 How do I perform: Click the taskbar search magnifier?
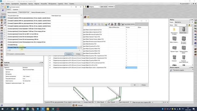click(x=7, y=109)
